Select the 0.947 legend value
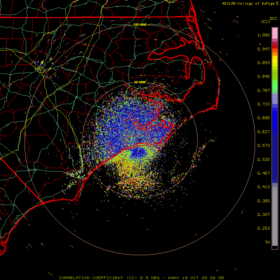Image resolution: width=280 pixels, height=280 pixels. 264,49
